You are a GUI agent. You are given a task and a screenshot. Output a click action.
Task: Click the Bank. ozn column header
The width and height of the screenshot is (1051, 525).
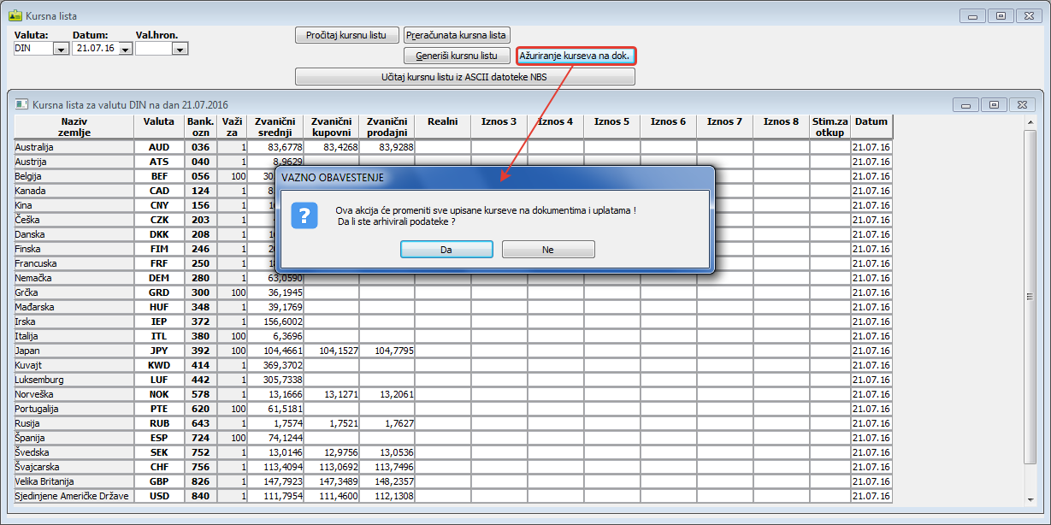200,127
